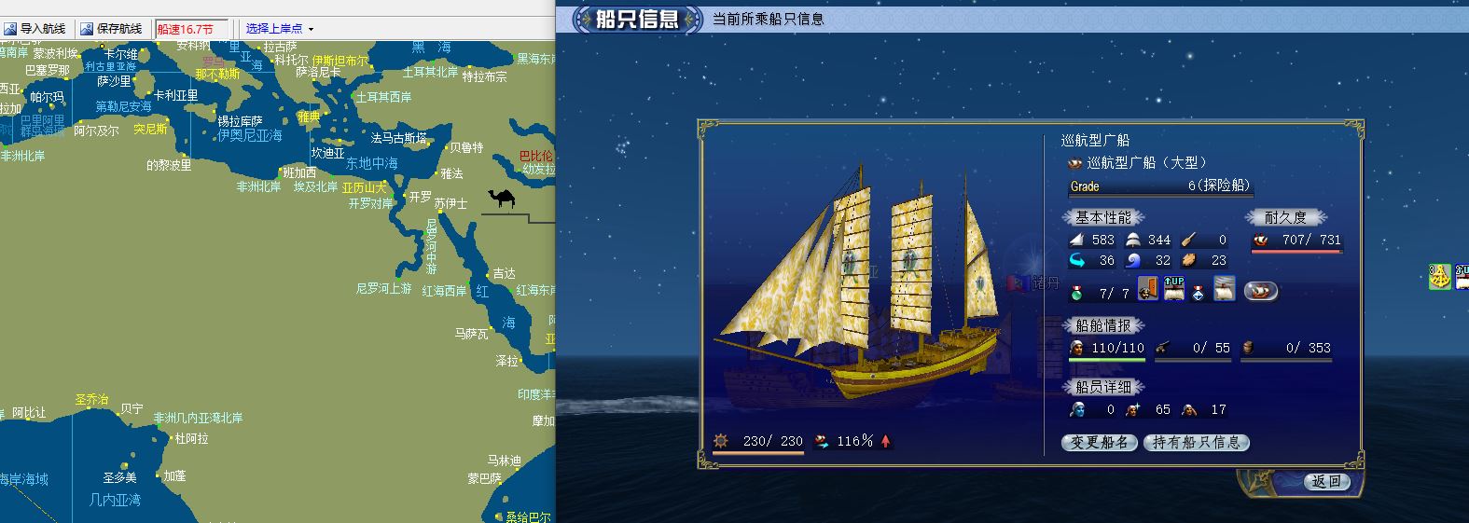This screenshot has width=1469, height=523.
Task: Click the UP ship upgrade skill icon
Action: click(x=1173, y=290)
